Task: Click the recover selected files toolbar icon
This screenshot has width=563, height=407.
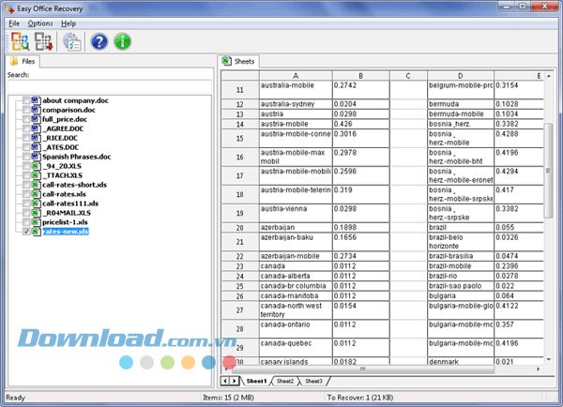Action: coord(44,41)
